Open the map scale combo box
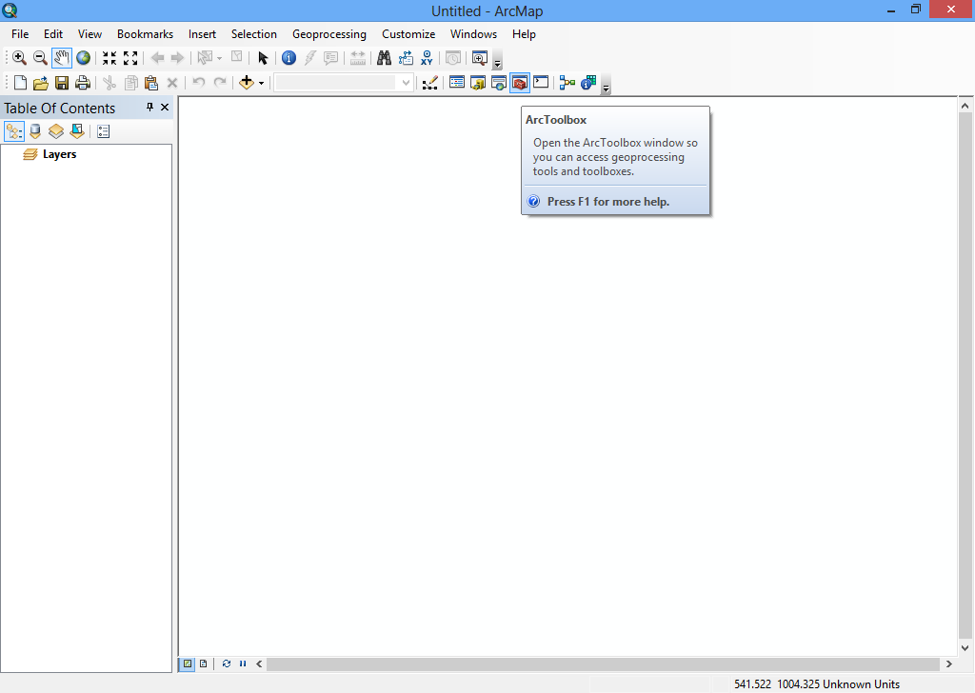This screenshot has height=693, width=975. click(344, 83)
